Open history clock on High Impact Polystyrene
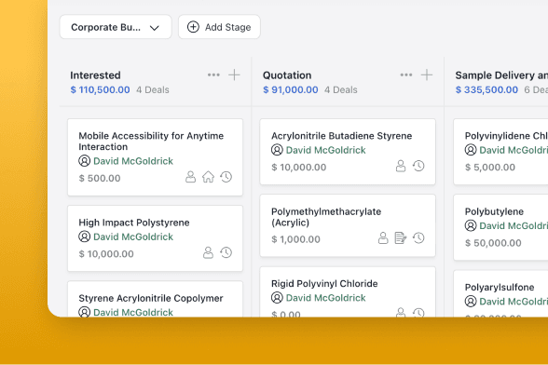The image size is (548, 365). [226, 252]
